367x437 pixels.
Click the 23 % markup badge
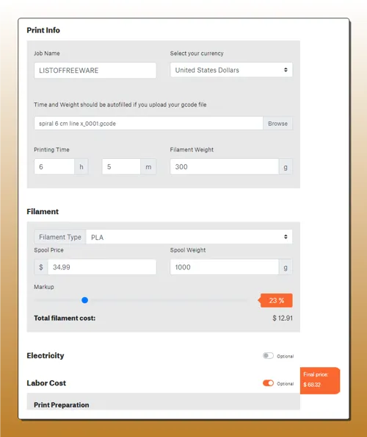coord(276,300)
